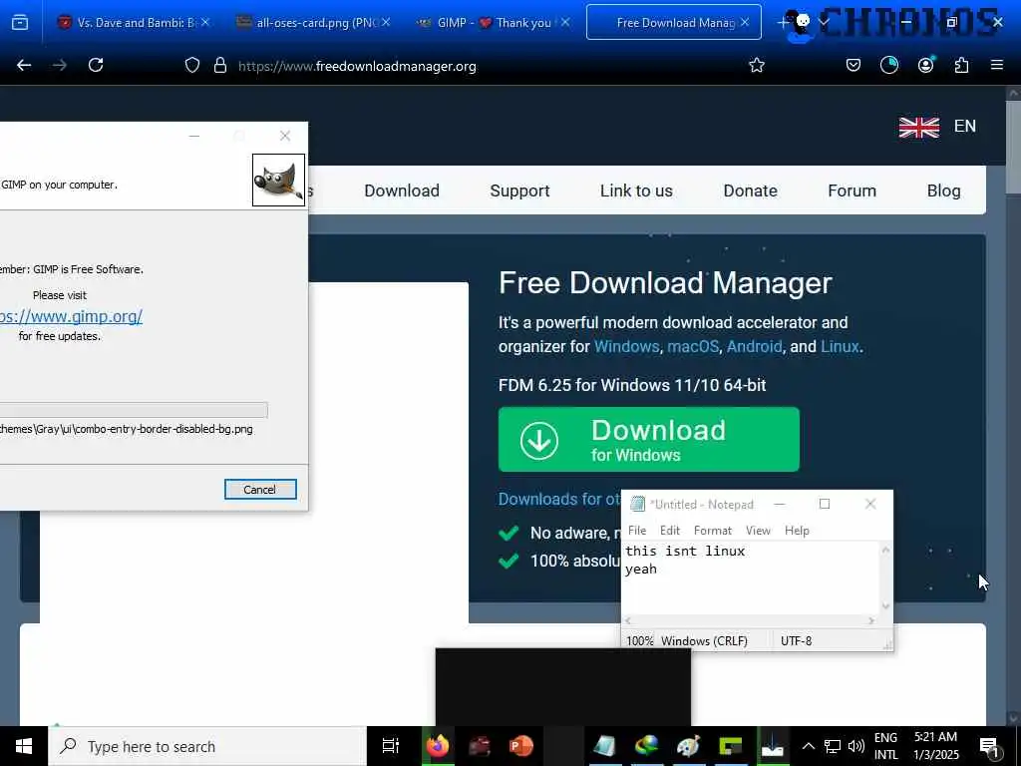Click the green download arrow circle icon
This screenshot has height=766, width=1021.
(x=539, y=440)
